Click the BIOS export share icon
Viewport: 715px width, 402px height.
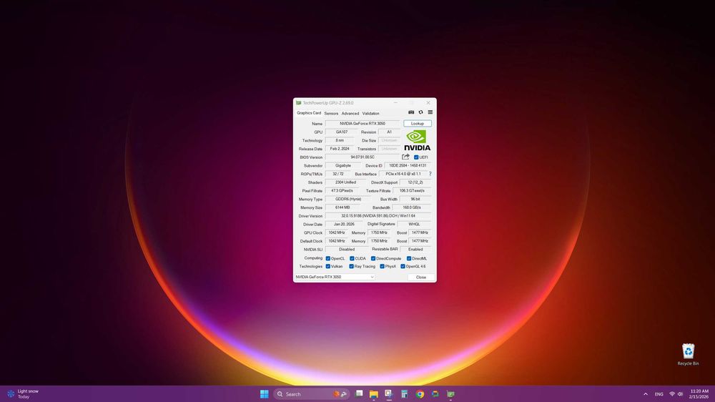tap(405, 157)
